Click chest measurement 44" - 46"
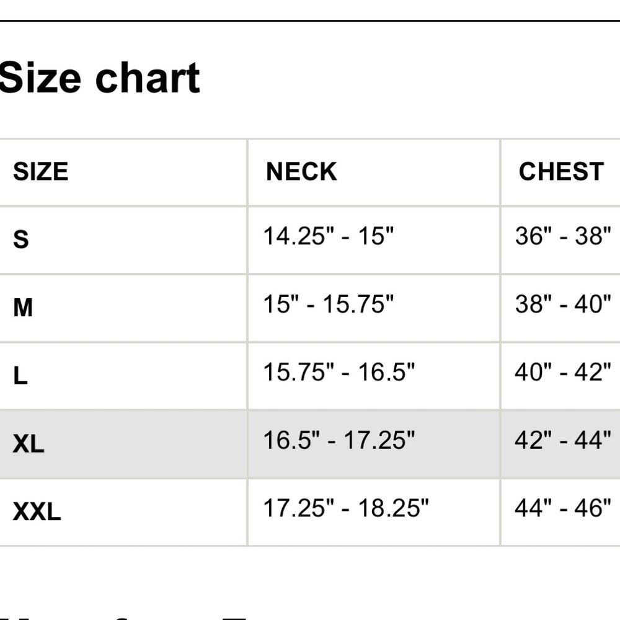Screen dimensions: 620x620 point(563,508)
